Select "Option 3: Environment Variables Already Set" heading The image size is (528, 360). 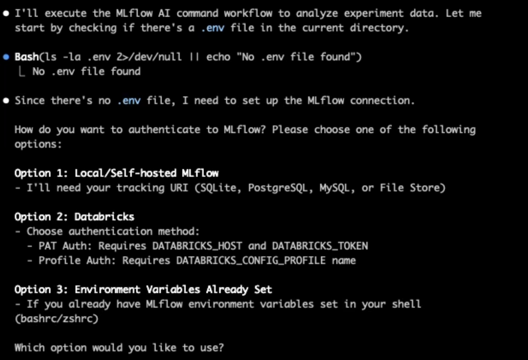(143, 290)
